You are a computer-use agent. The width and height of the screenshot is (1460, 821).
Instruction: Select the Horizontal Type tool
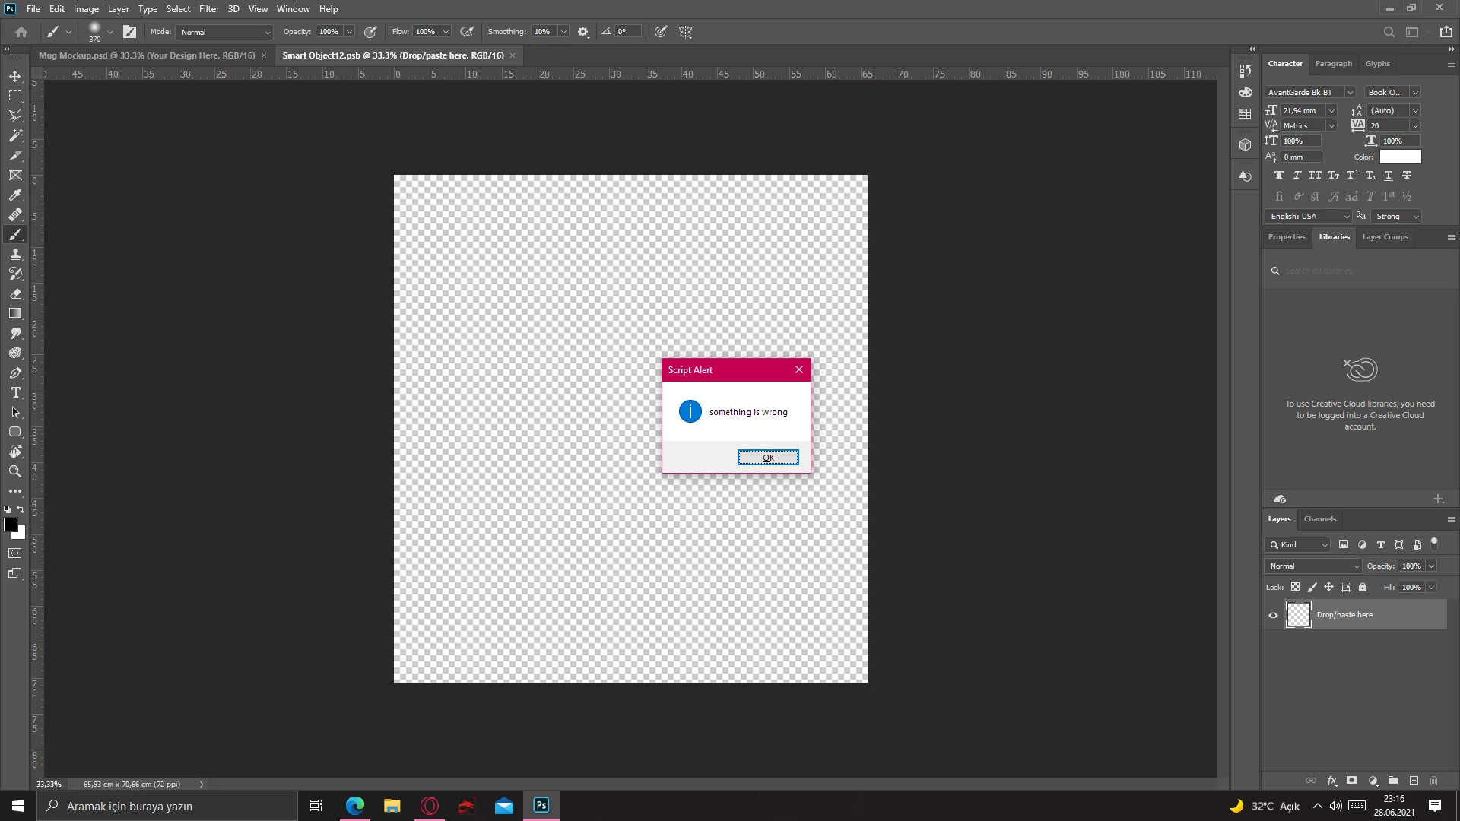pos(15,392)
